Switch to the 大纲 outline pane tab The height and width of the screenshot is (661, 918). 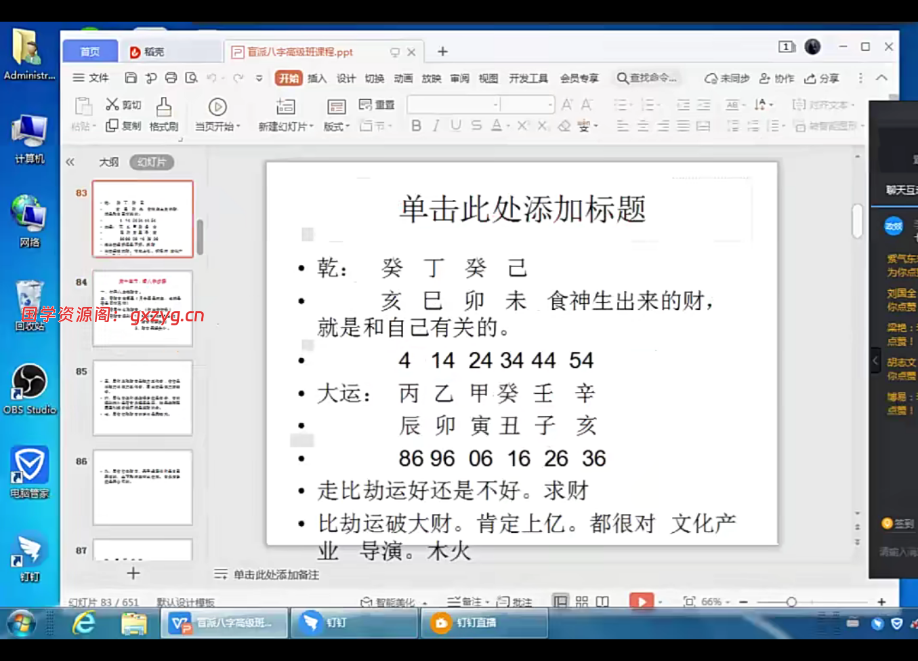coord(108,162)
